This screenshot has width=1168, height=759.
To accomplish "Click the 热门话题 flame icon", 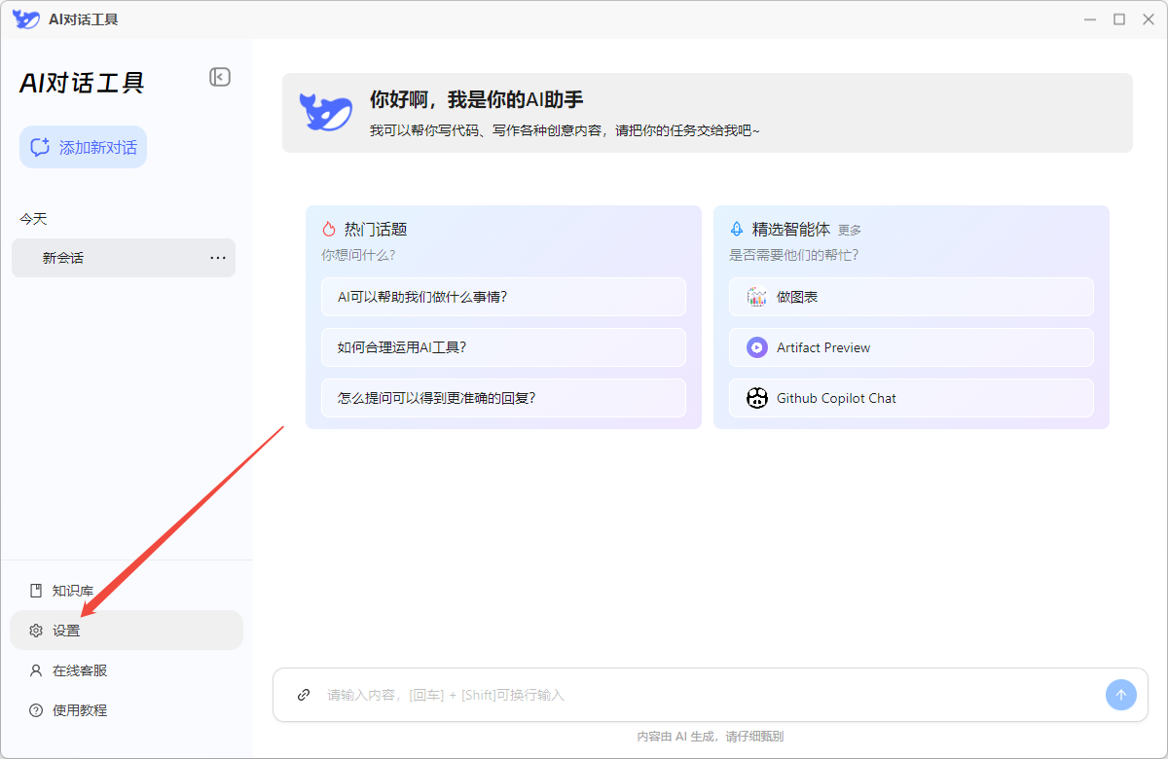I will [329, 230].
